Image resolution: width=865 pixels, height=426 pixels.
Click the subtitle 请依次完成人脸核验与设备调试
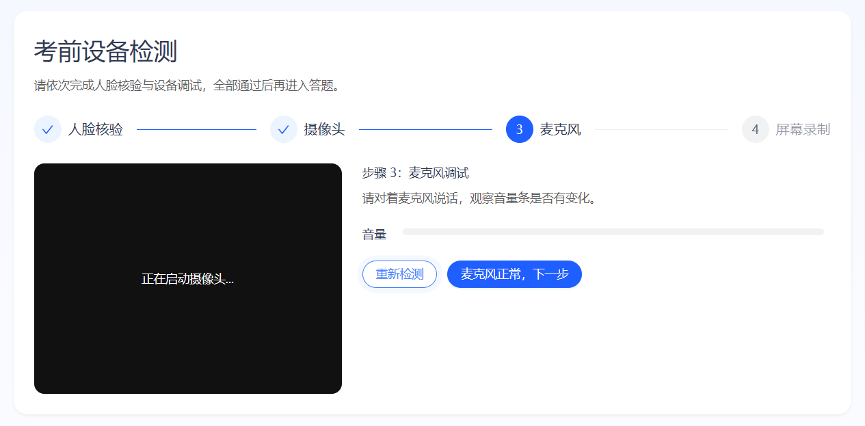pyautogui.click(x=187, y=85)
